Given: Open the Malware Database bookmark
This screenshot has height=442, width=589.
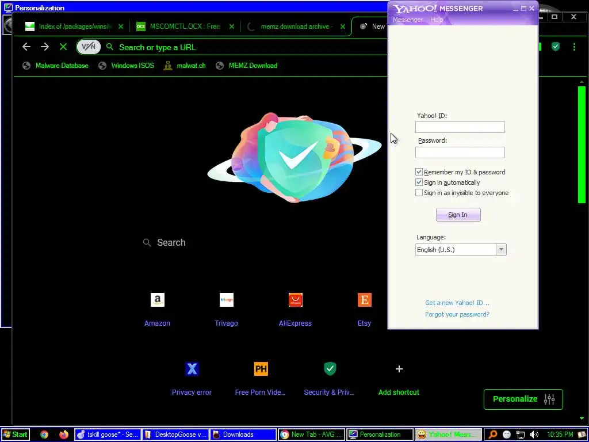Looking at the screenshot, I should pyautogui.click(x=56, y=66).
